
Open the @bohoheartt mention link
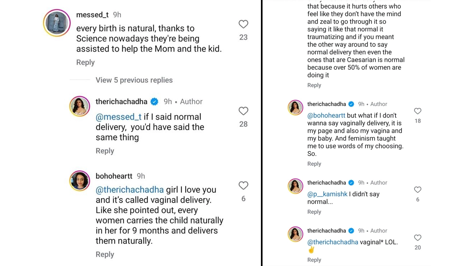pos(326,115)
